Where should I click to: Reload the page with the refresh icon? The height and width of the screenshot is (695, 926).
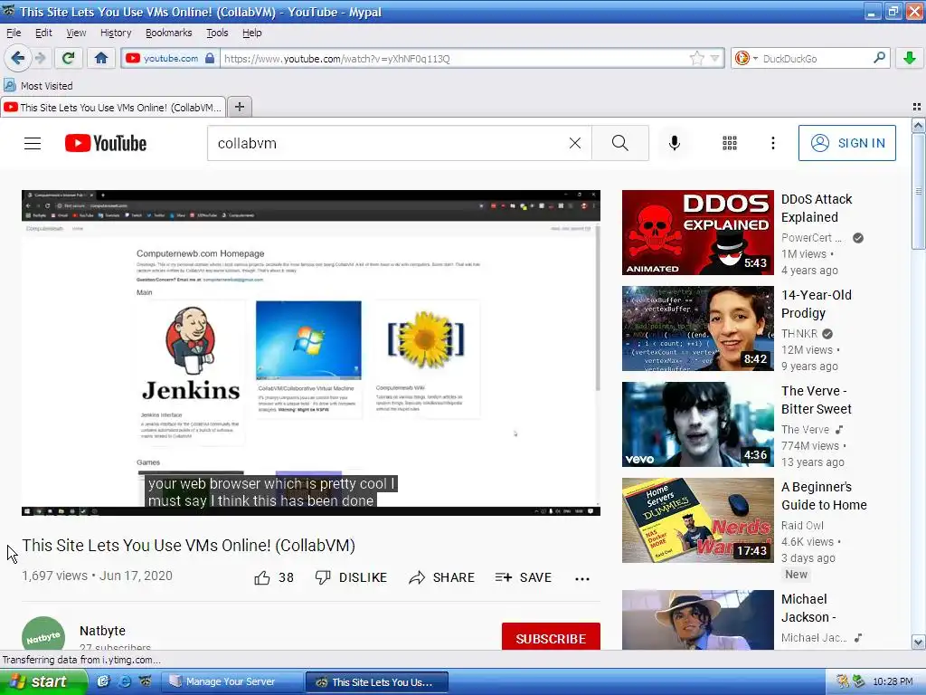click(69, 58)
